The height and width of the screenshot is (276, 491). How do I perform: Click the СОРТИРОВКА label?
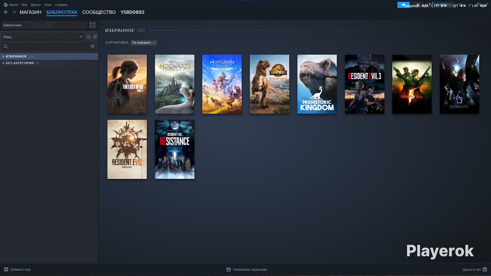[x=117, y=43]
